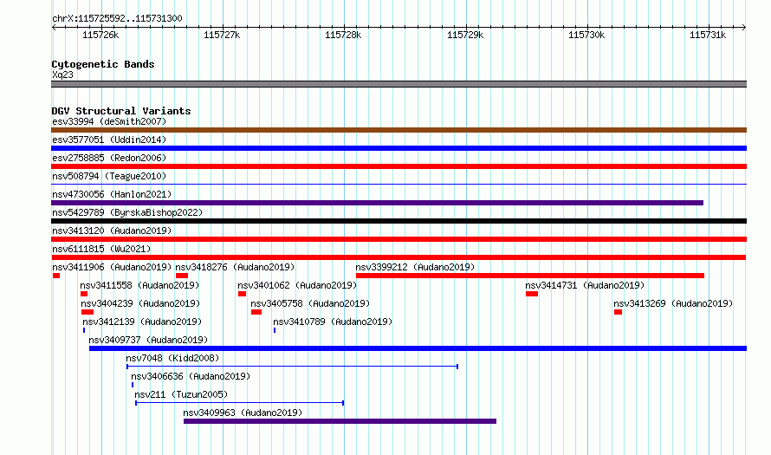Click the 115727k ruler tick label
The image size is (771, 455).
coord(222,35)
